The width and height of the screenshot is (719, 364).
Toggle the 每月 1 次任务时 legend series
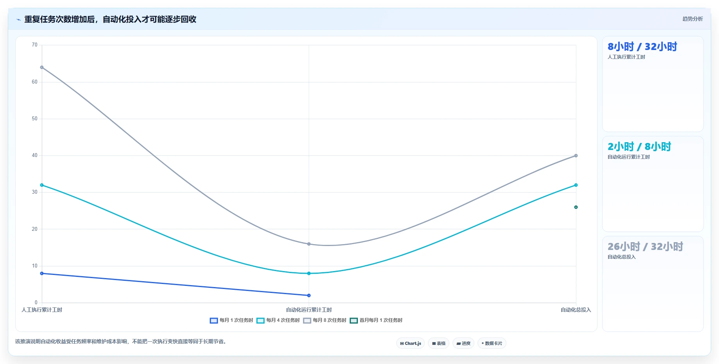(231, 320)
